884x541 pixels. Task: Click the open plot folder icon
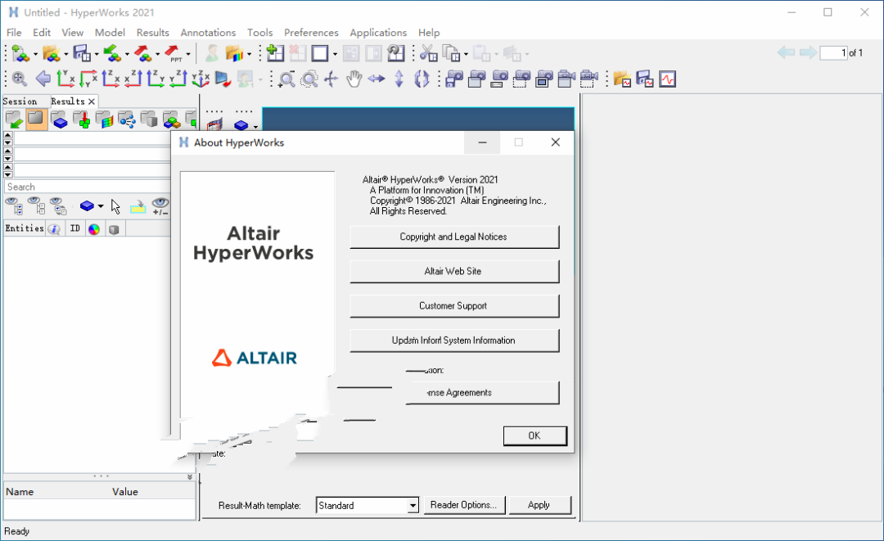pyautogui.click(x=622, y=79)
